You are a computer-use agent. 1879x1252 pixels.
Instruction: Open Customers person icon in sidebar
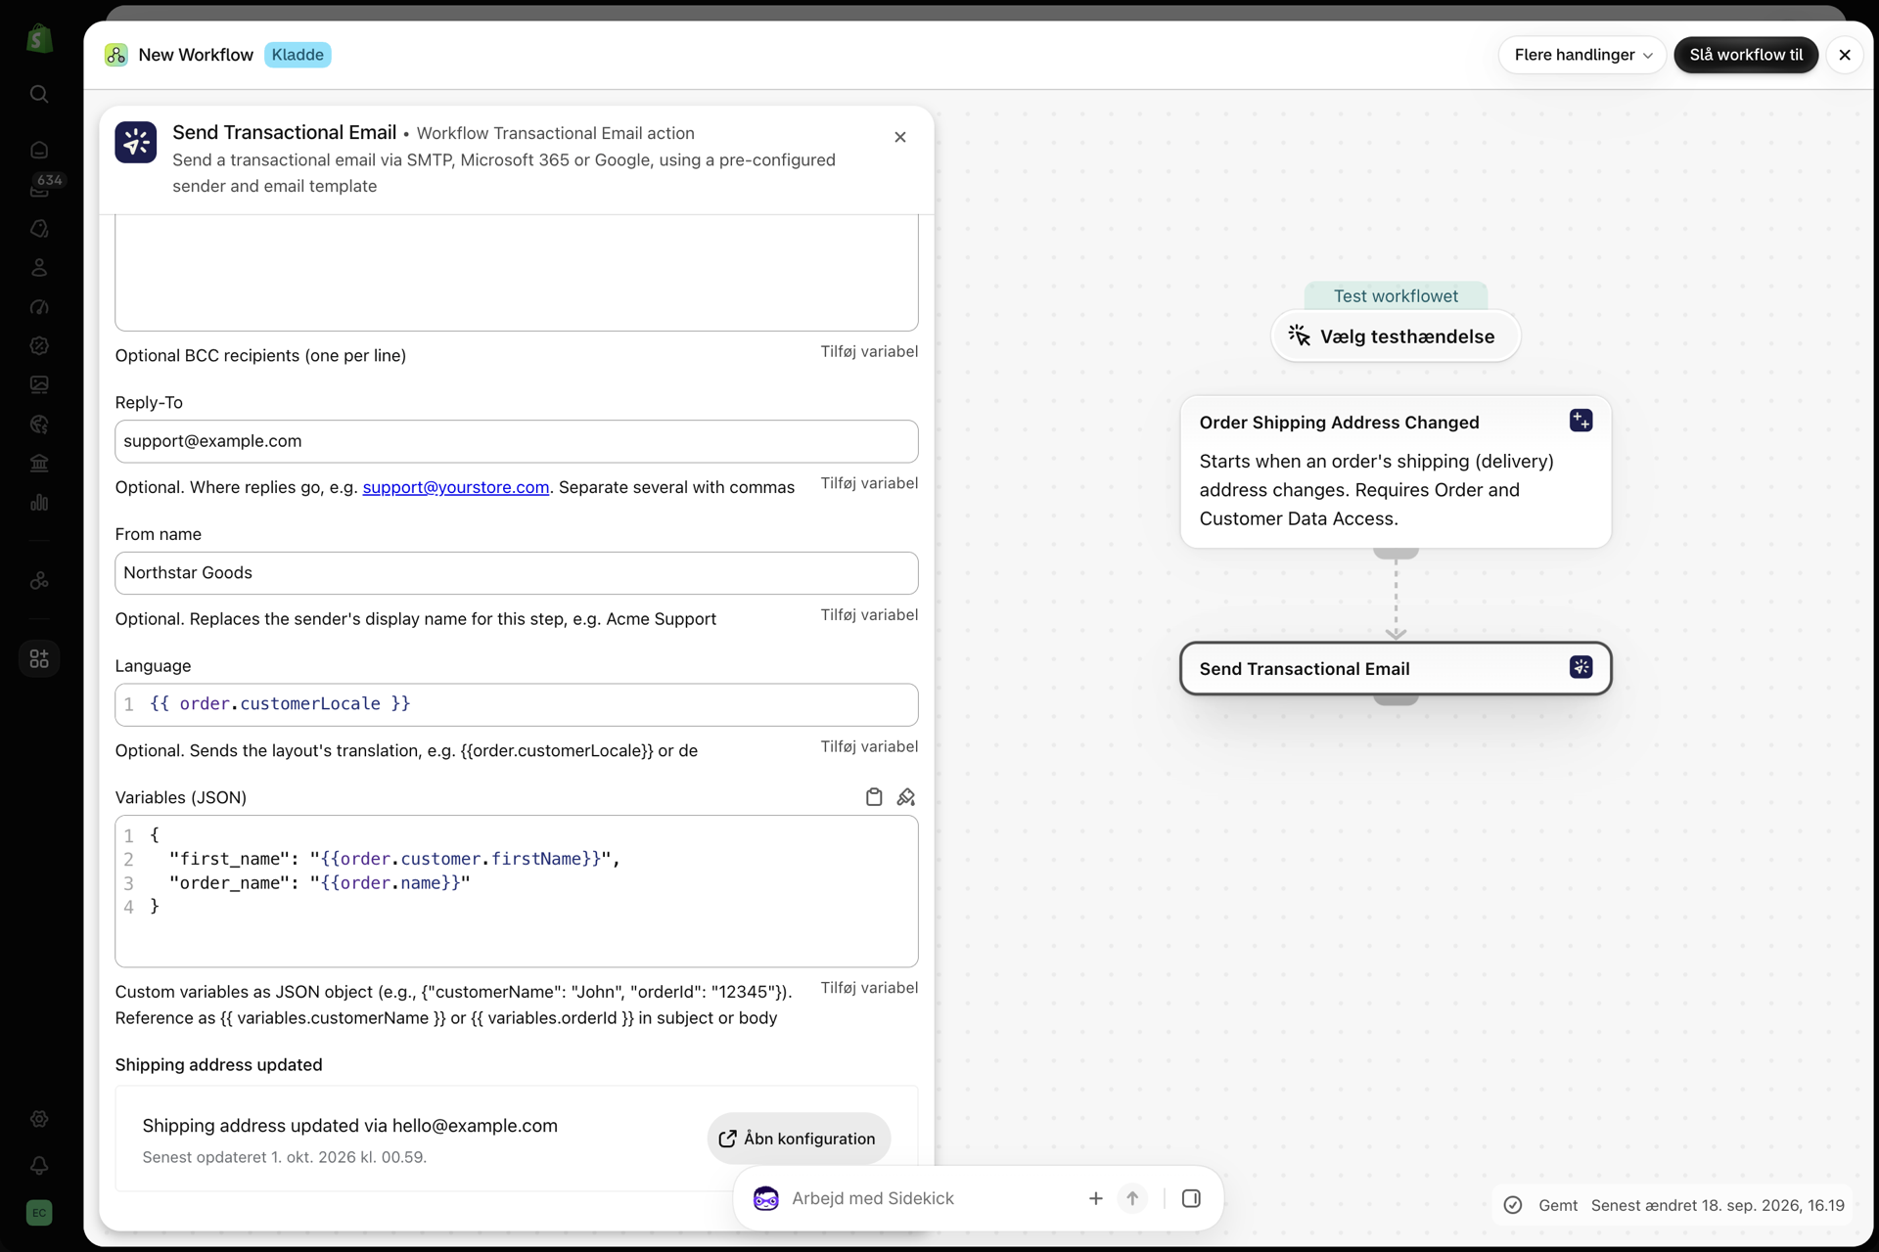pyautogui.click(x=39, y=267)
